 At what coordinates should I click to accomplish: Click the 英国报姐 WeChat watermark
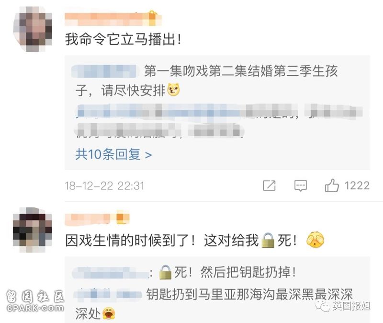[343, 306]
